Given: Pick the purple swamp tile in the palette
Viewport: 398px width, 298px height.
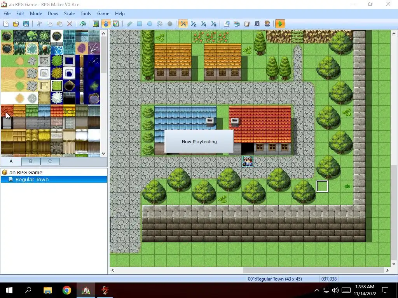Looking at the screenshot, I should (82, 49).
